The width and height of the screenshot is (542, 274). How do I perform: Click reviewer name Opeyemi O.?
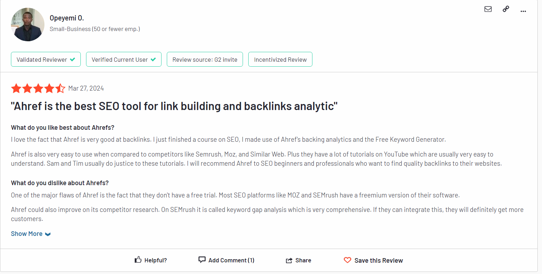[x=67, y=18]
